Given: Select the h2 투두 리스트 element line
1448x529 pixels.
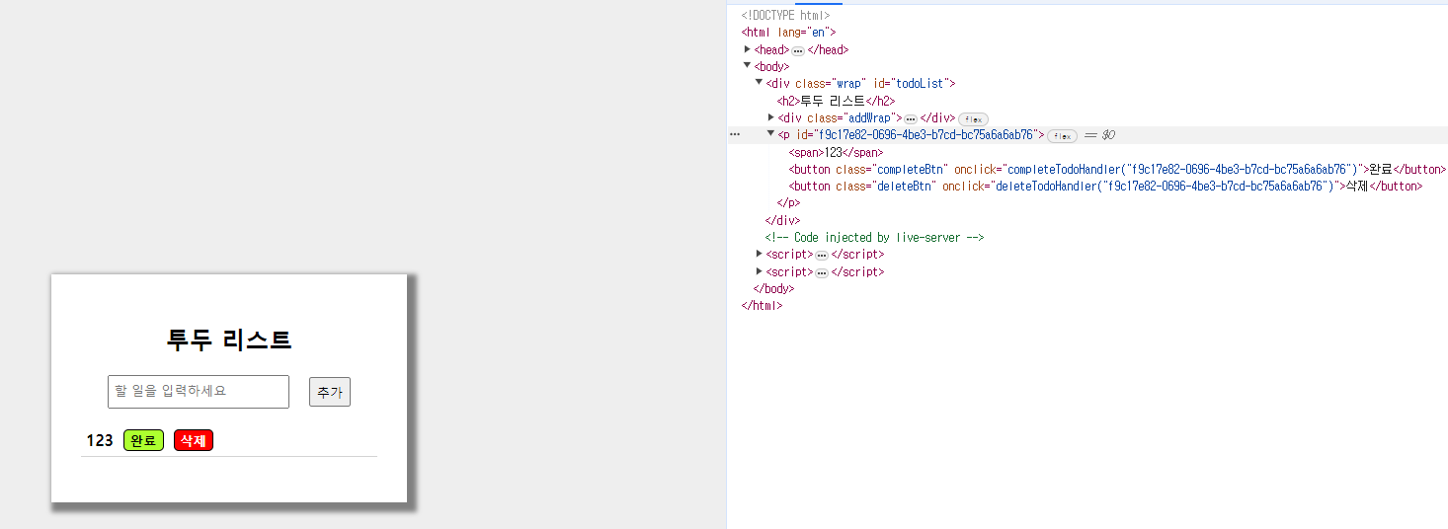Looking at the screenshot, I should click(x=836, y=101).
